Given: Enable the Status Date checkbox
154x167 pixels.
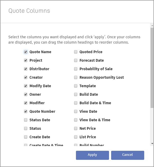Looking at the screenshot, I should [26, 120].
